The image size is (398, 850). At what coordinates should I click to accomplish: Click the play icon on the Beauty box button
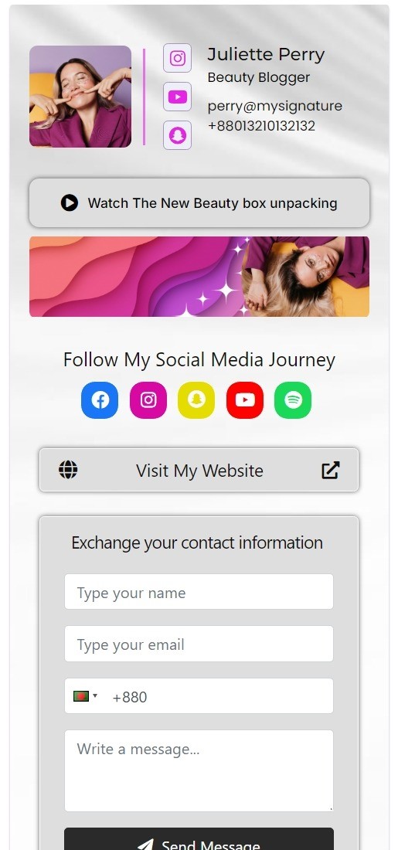click(x=70, y=203)
